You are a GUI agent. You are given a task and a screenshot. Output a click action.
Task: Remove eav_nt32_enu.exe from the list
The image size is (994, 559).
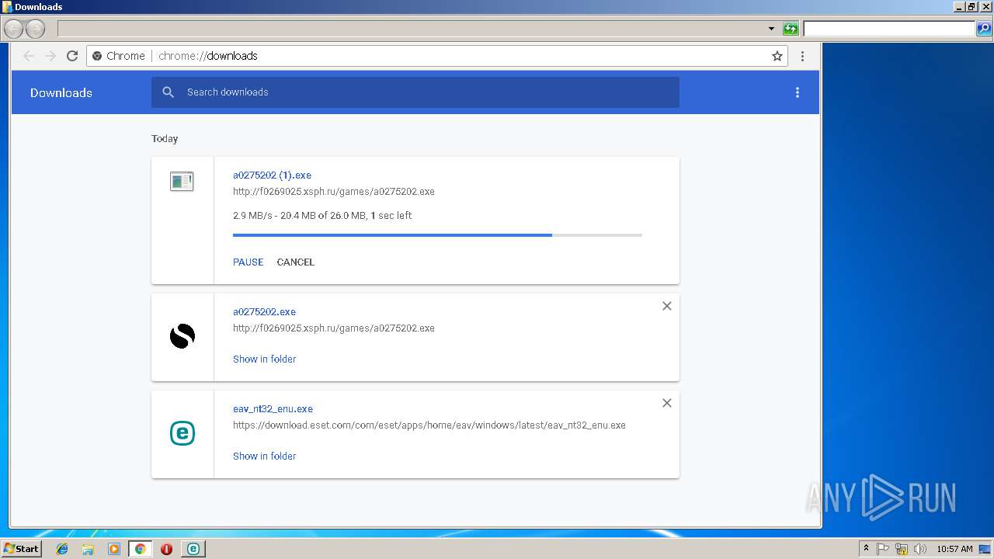(x=666, y=403)
